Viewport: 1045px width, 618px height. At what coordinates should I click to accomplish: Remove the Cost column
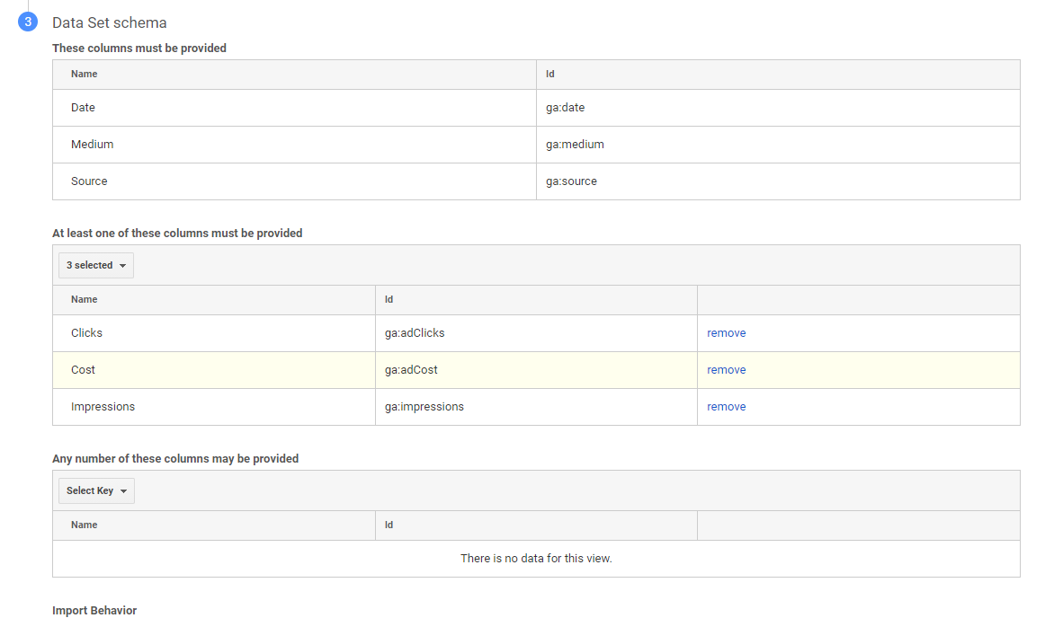point(726,370)
